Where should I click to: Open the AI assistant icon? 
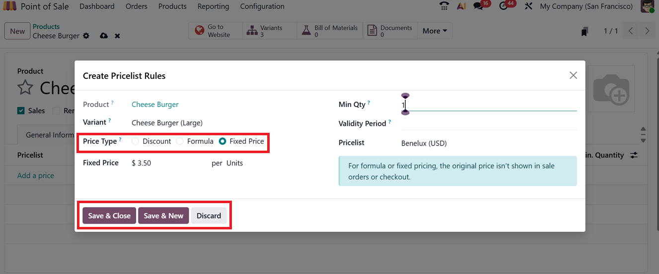(461, 6)
